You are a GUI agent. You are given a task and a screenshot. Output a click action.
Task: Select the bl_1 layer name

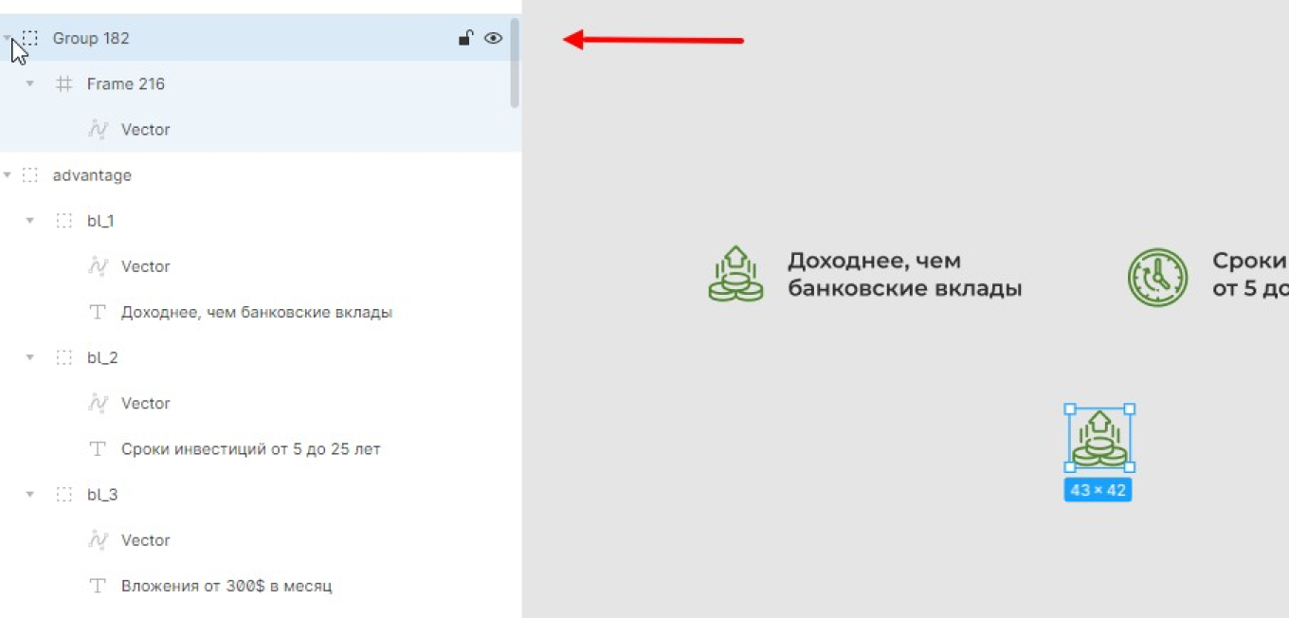(100, 221)
